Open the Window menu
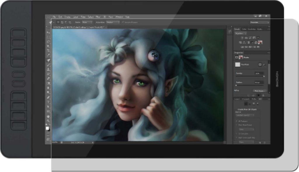 point(119,17)
